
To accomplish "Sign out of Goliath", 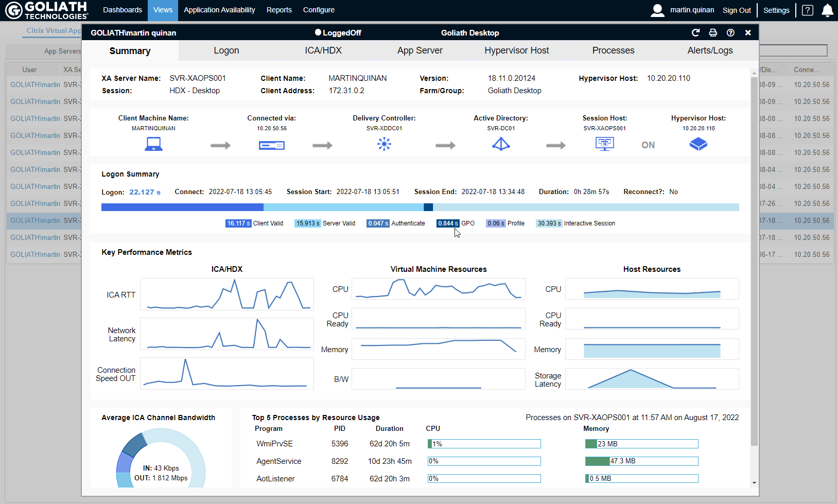I will (737, 10).
